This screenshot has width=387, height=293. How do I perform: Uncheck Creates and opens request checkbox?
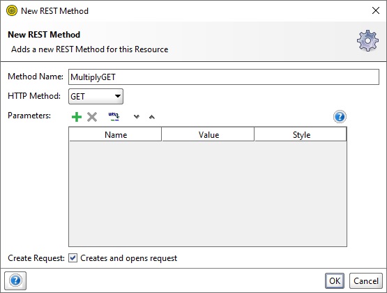(73, 258)
